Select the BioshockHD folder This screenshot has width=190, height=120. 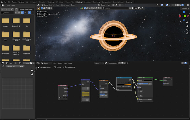point(16,22)
